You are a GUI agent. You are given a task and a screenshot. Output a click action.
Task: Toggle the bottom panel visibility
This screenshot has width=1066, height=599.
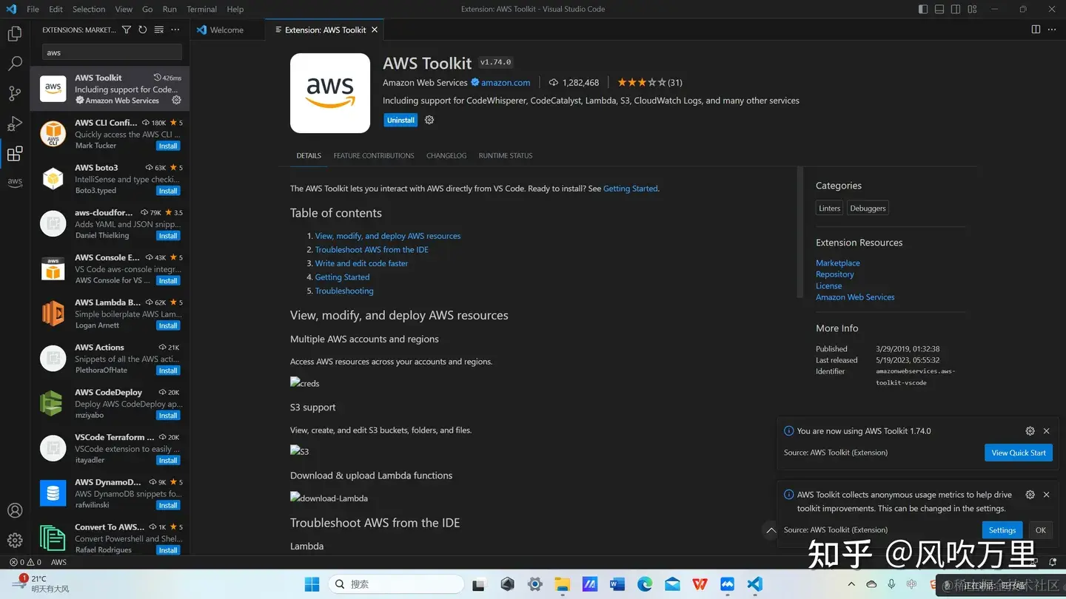939,9
